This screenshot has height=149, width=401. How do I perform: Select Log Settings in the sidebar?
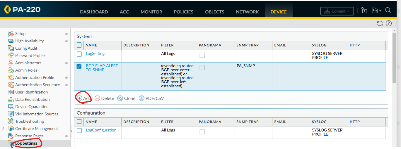coord(26,143)
